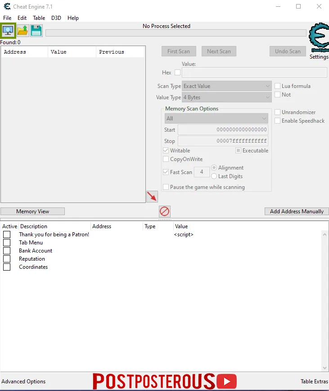Click the Value column header in results list
The height and width of the screenshot is (391, 329).
tap(72, 52)
